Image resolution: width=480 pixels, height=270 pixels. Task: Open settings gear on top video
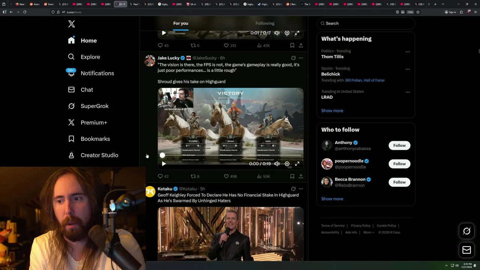287,33
